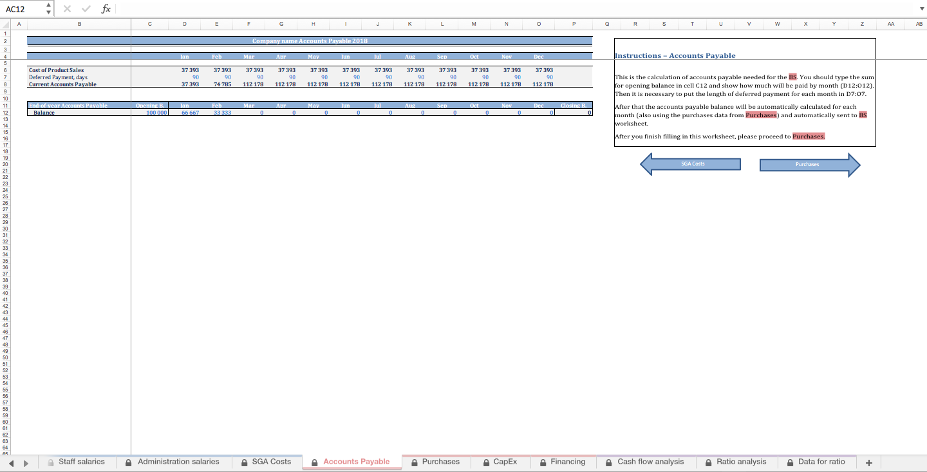
Task: Click the 'Closing B.' header cell
Action: click(x=573, y=105)
